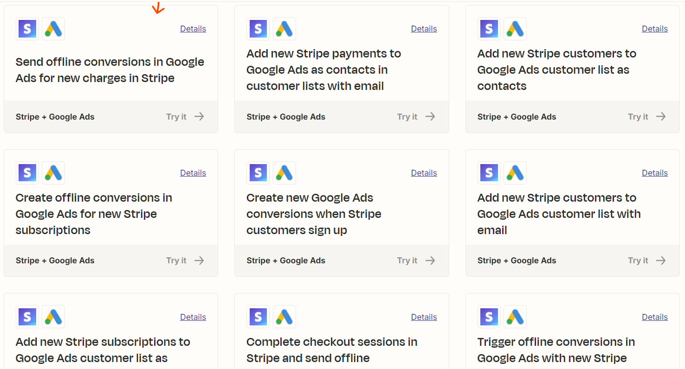Viewport: 685px width, 369px height.
Task: Click Google Ads icon on 'Add new Stripe subscriptions' card
Action: [53, 317]
